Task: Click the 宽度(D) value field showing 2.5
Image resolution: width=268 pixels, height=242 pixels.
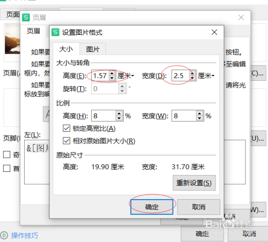Action: 180,75
